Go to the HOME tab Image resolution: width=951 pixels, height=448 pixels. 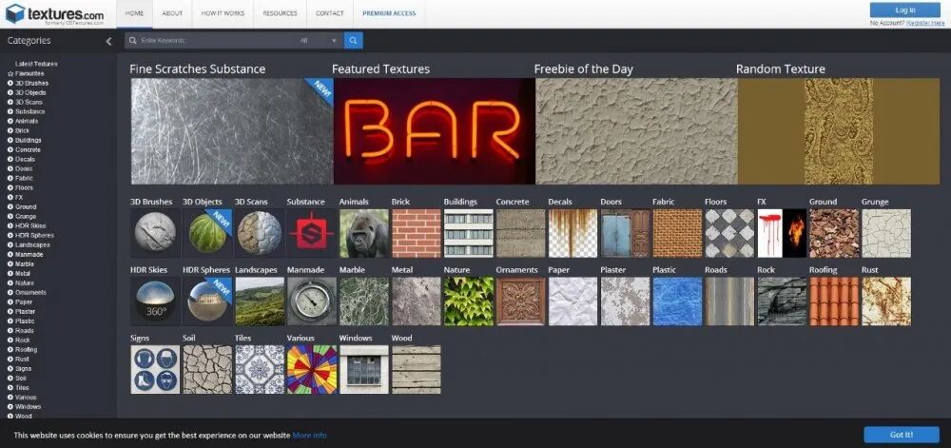pos(133,13)
